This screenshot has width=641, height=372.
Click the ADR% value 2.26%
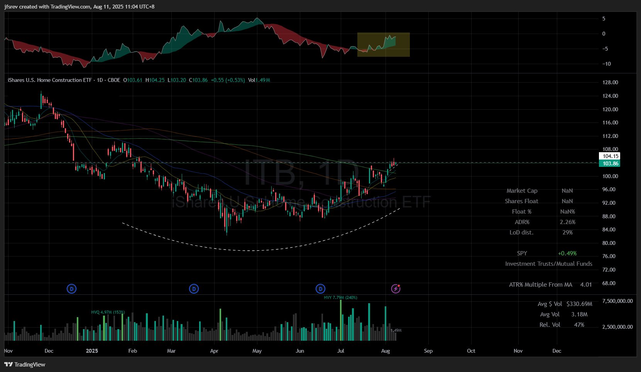point(568,222)
